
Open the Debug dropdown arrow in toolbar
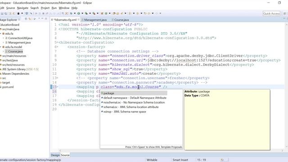[75, 13]
